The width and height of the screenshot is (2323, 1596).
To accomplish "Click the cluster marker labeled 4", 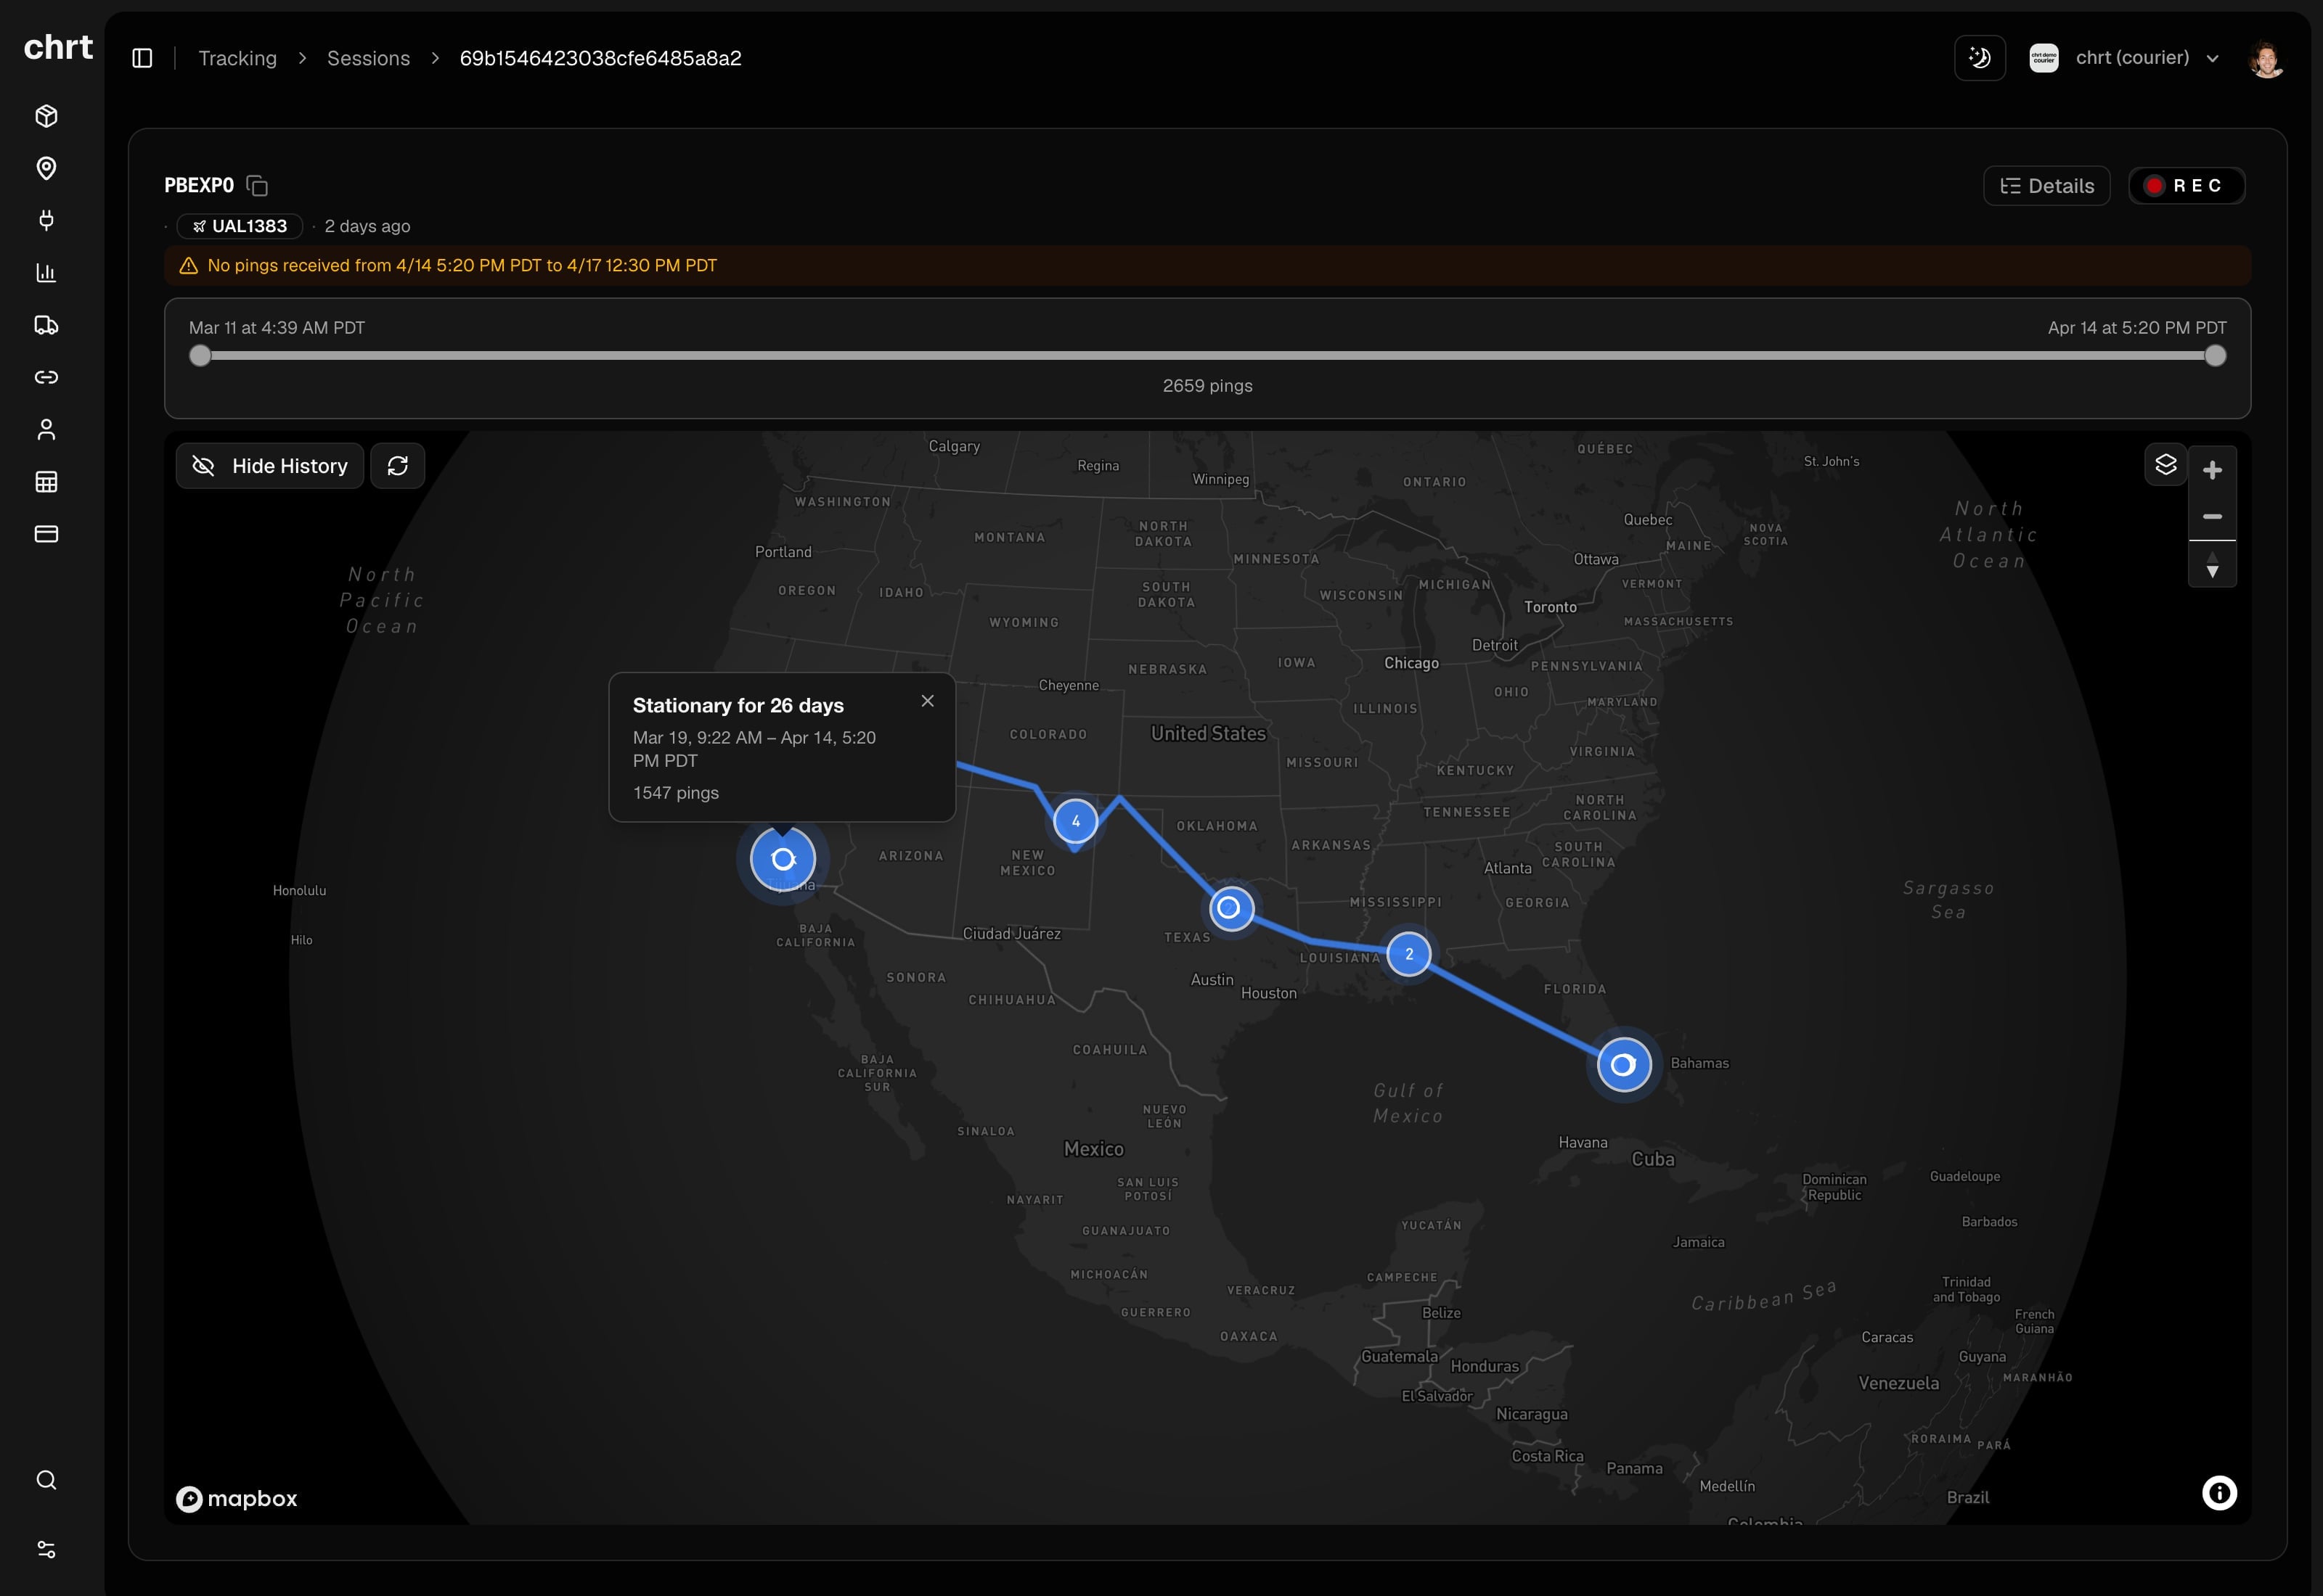I will click(1075, 821).
